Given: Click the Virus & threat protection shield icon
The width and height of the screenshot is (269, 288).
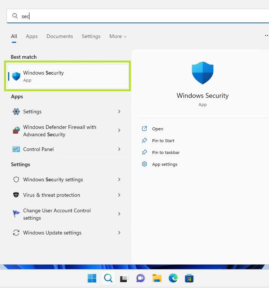Looking at the screenshot, I should [x=16, y=195].
